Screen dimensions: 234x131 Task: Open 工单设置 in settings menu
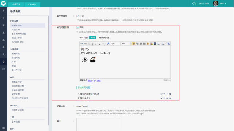[x=16, y=122]
